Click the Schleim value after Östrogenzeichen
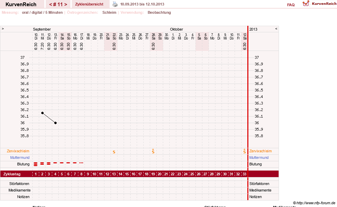 109,12
